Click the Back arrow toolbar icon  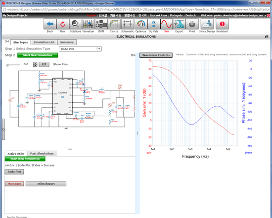(50, 24)
